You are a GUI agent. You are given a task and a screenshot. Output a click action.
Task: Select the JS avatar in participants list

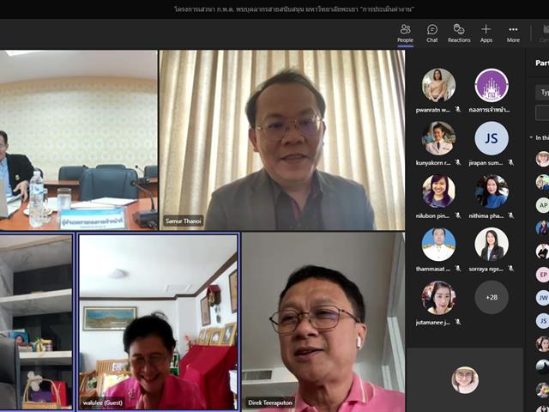coord(543,321)
